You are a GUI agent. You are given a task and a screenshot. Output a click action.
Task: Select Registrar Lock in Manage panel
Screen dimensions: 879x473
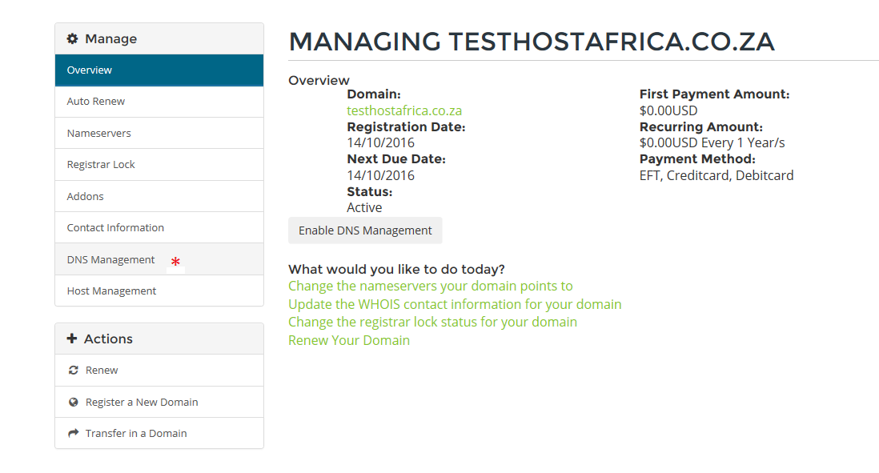tap(159, 165)
